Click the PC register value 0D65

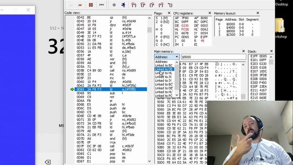coord(185,37)
